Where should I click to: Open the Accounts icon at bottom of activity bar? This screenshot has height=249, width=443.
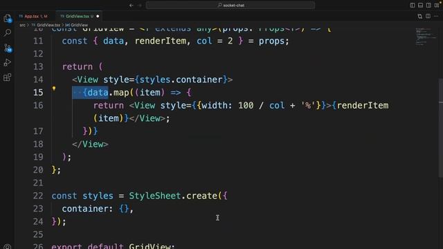coord(8,246)
